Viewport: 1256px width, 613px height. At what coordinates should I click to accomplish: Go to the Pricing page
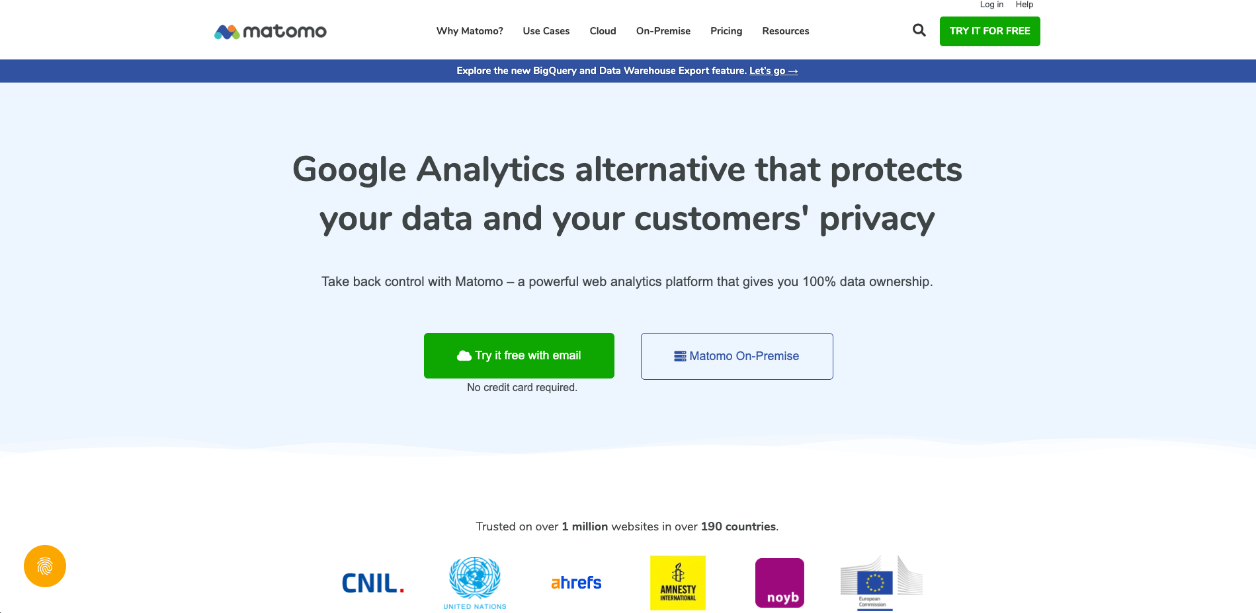click(x=726, y=31)
